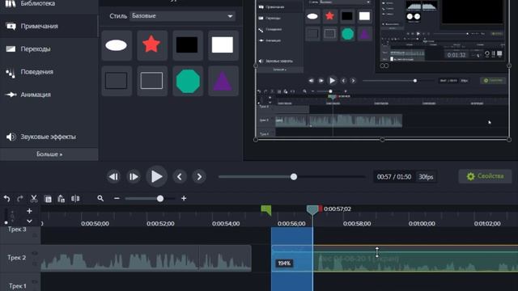This screenshot has width=518, height=291.
Task: Cut the selection with the scissors icon
Action: pos(34,199)
